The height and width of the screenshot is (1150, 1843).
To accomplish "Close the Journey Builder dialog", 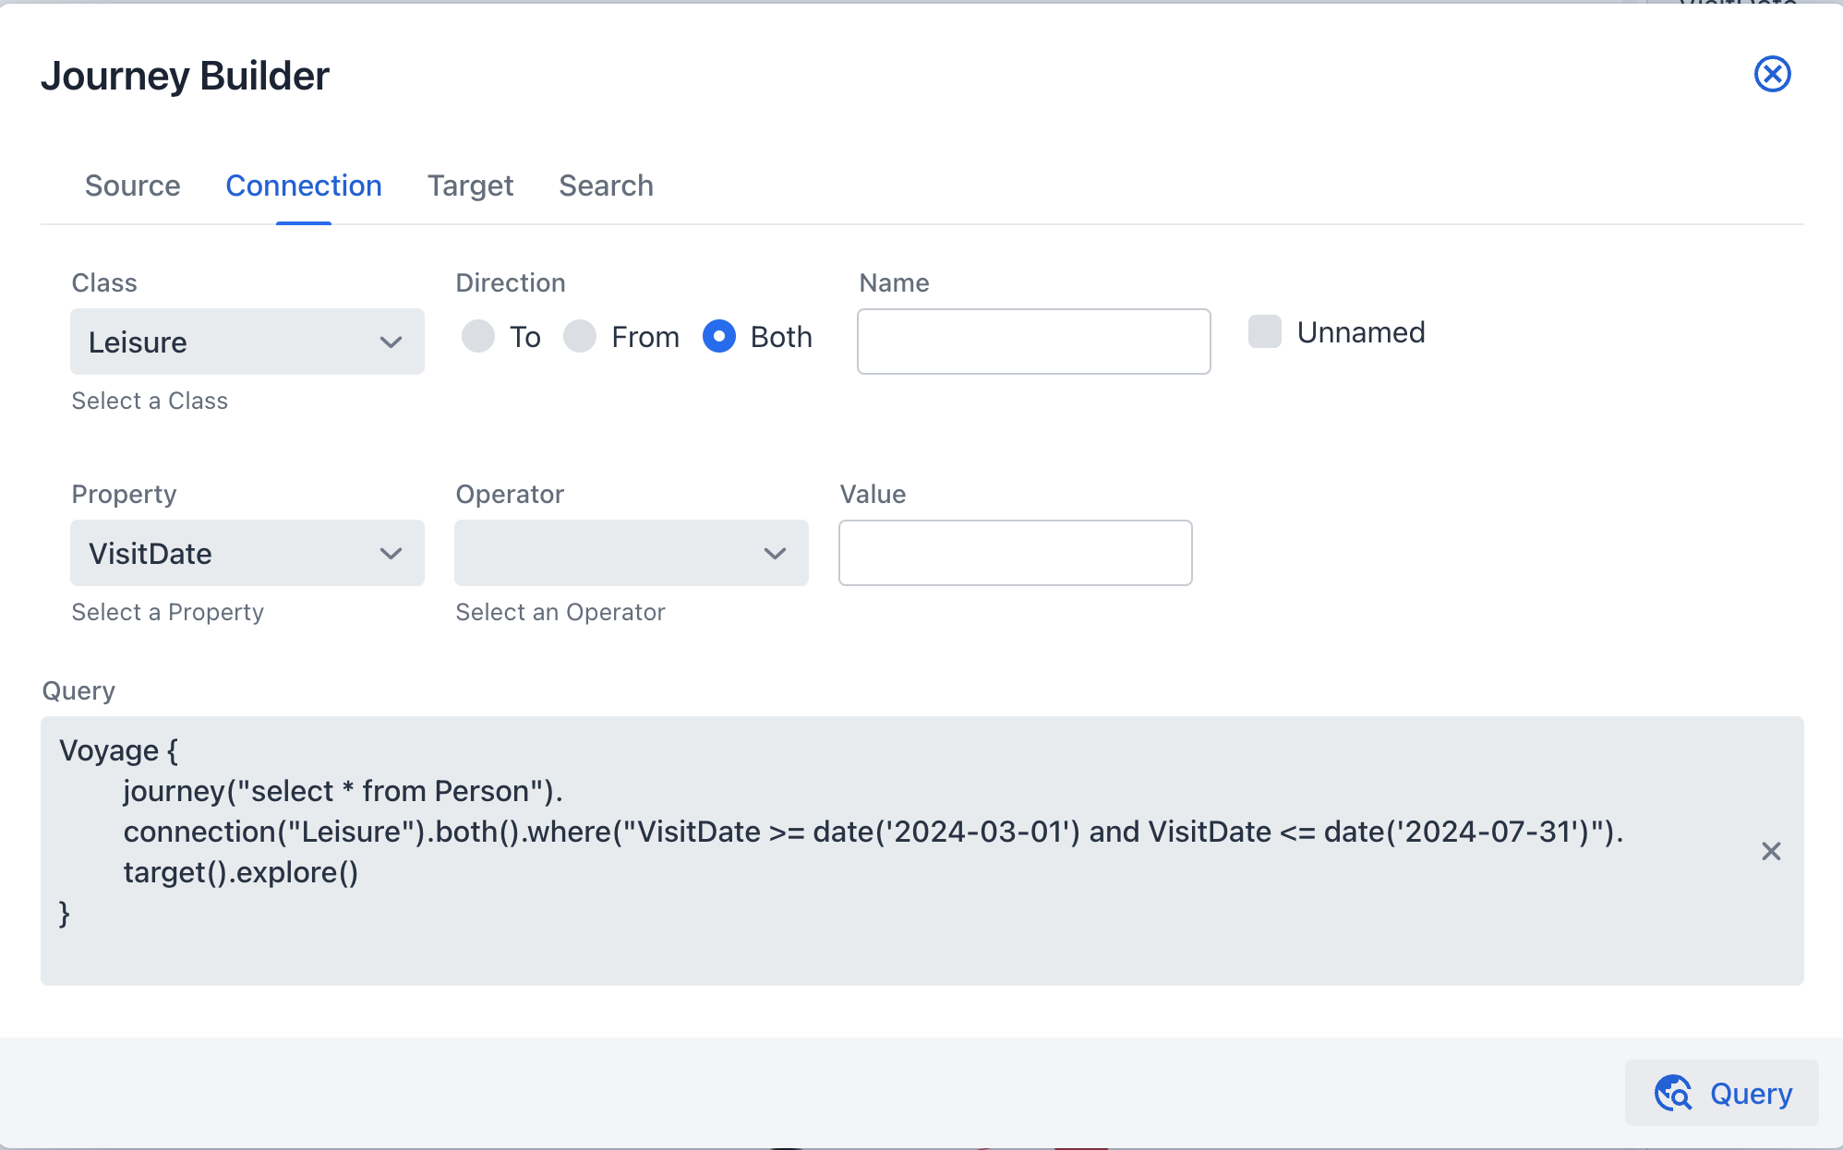I will [x=1772, y=74].
